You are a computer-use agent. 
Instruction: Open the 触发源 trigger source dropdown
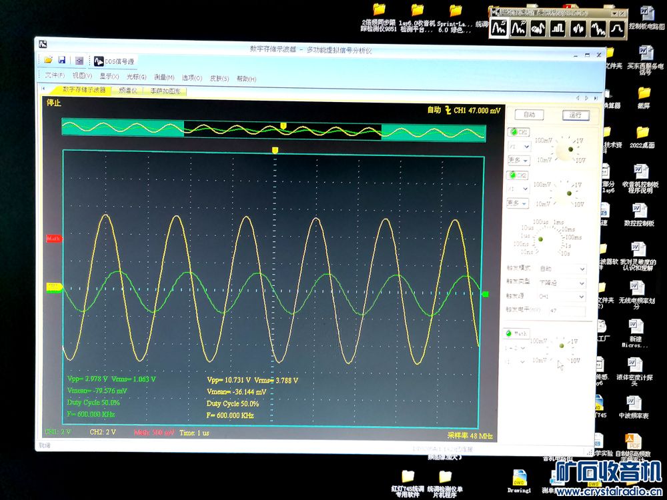582,297
